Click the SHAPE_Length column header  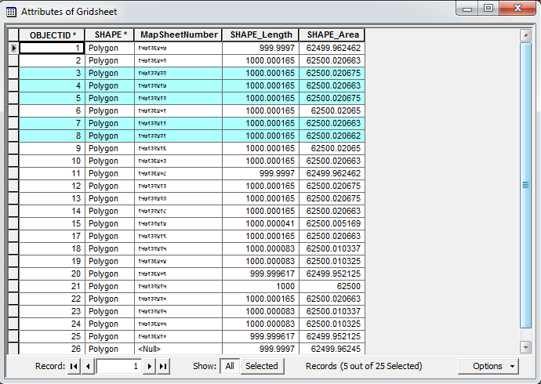click(260, 35)
